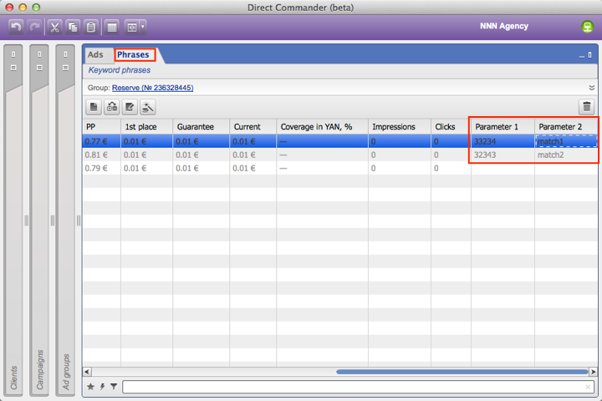Viewport: 602px width, 401px height.
Task: Click the Redo toolbar icon
Action: click(35, 28)
